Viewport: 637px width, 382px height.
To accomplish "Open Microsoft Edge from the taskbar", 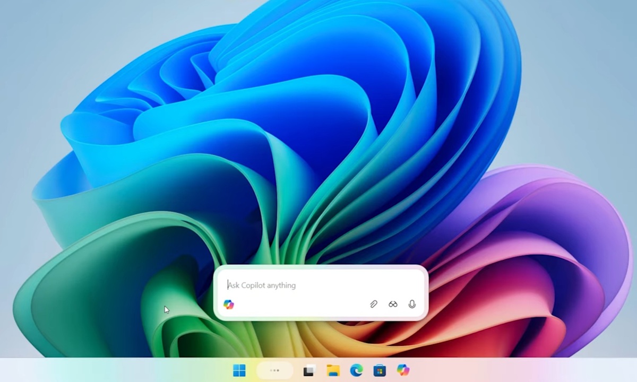I will (356, 370).
